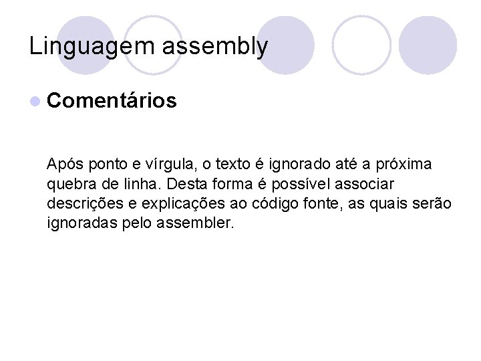The height and width of the screenshot is (361, 481).
Task: Click the lavender bullet beside Comentários
Action: (x=35, y=102)
